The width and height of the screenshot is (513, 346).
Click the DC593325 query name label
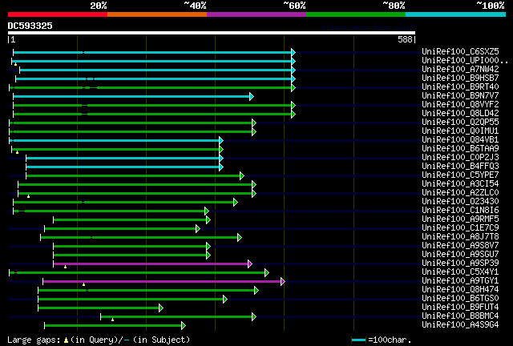30,26
